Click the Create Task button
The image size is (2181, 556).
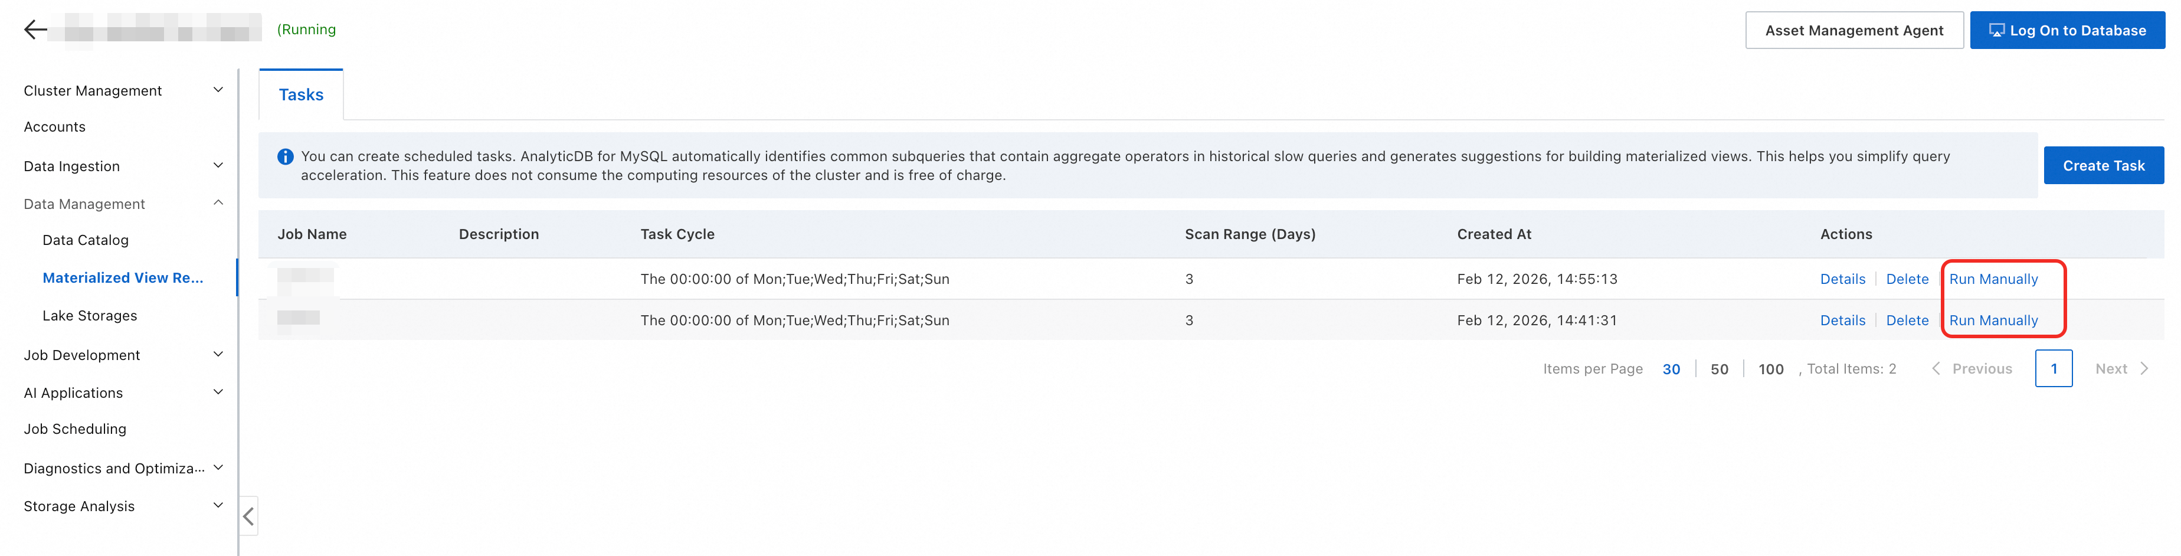click(x=2103, y=166)
